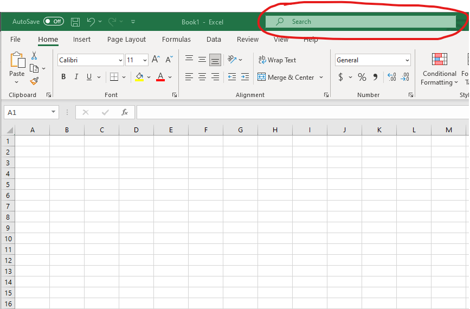The width and height of the screenshot is (470, 309).
Task: Expand the Paste options arrow
Action: tap(17, 82)
